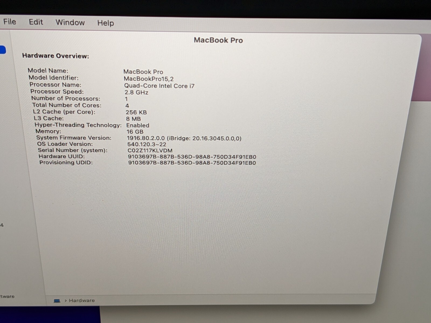
Task: Select the L2 Cache value 256 KB
Action: pos(136,112)
